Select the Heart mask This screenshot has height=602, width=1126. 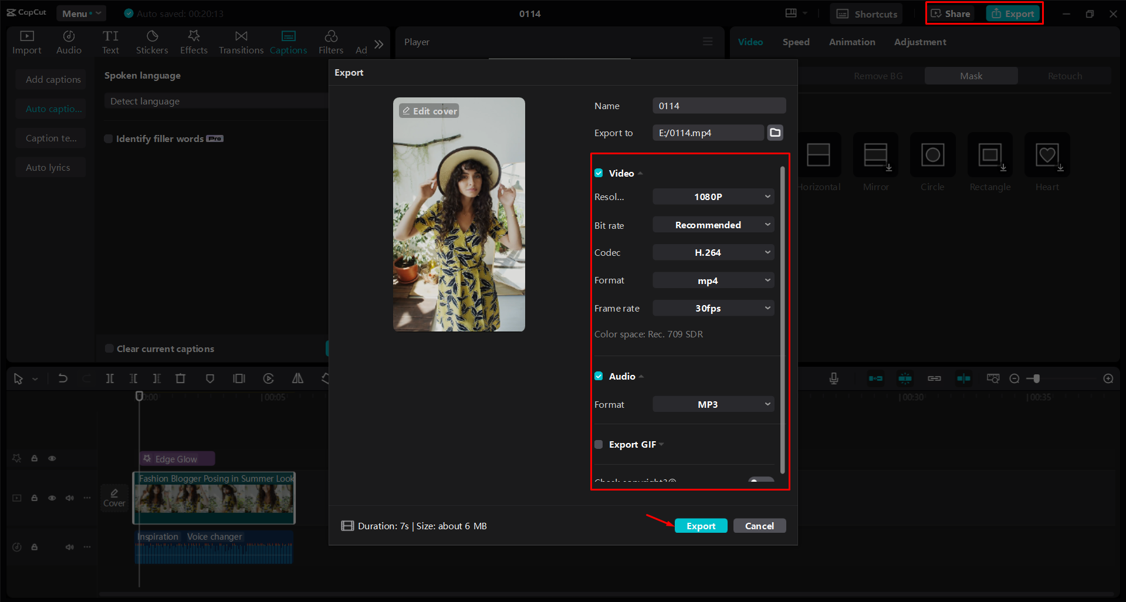1047,155
